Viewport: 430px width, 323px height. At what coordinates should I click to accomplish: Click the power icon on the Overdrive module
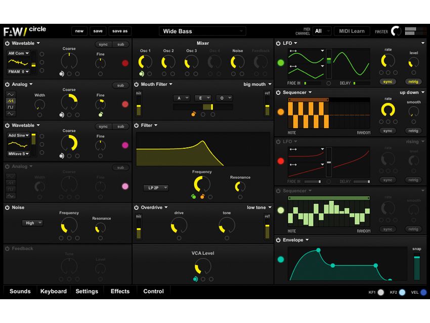click(137, 208)
